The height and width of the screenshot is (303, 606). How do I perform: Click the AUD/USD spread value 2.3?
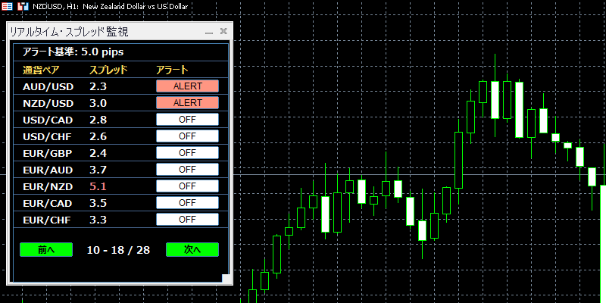[98, 86]
